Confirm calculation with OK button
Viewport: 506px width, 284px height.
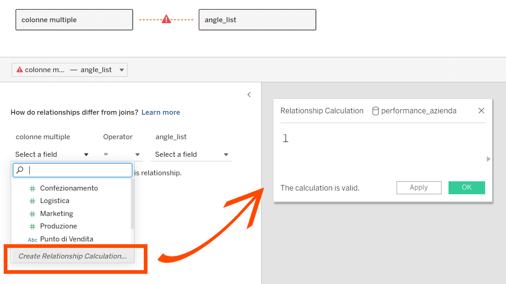467,188
